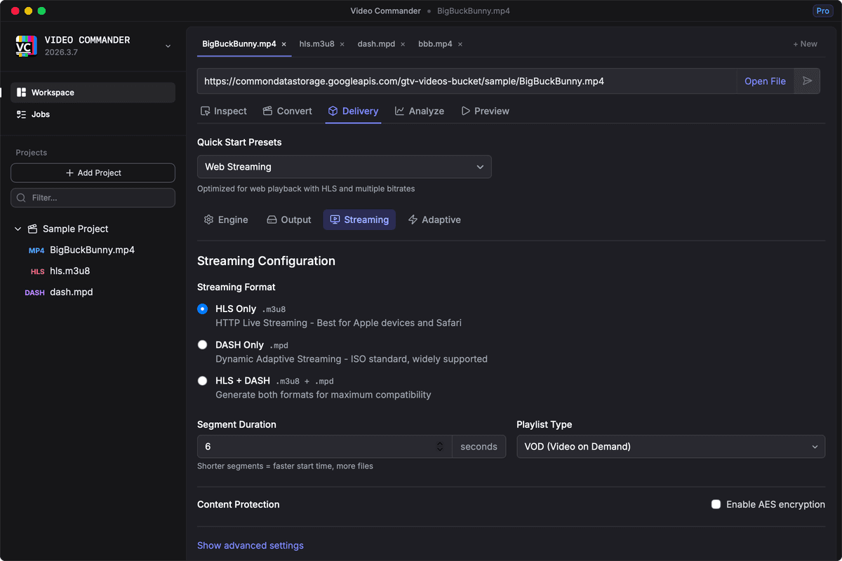Switch to the Analyze tab
The image size is (842, 561).
[x=420, y=111]
